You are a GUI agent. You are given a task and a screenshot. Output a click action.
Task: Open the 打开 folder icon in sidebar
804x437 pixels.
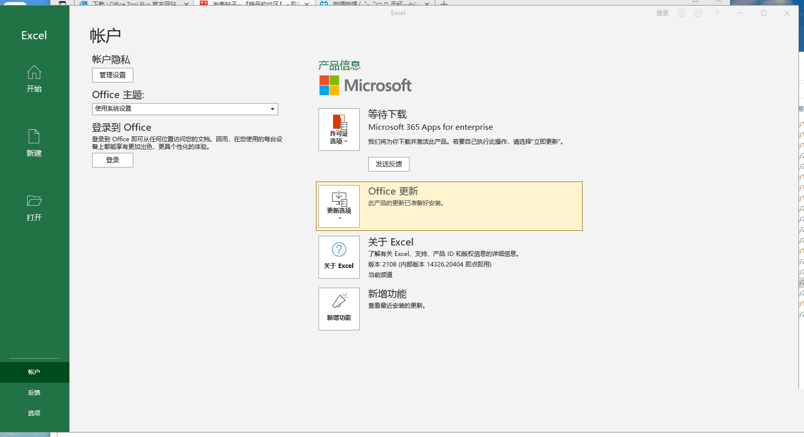pyautogui.click(x=34, y=201)
